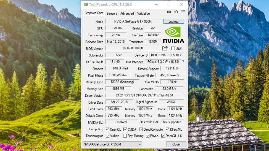Viewport: 269px width, 151px height.
Task: Toggle the DirectML checkbox
Action: tap(168, 129)
